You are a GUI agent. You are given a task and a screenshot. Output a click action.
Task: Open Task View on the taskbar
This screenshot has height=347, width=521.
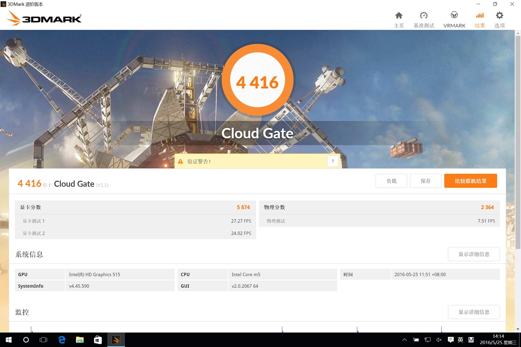click(44, 340)
